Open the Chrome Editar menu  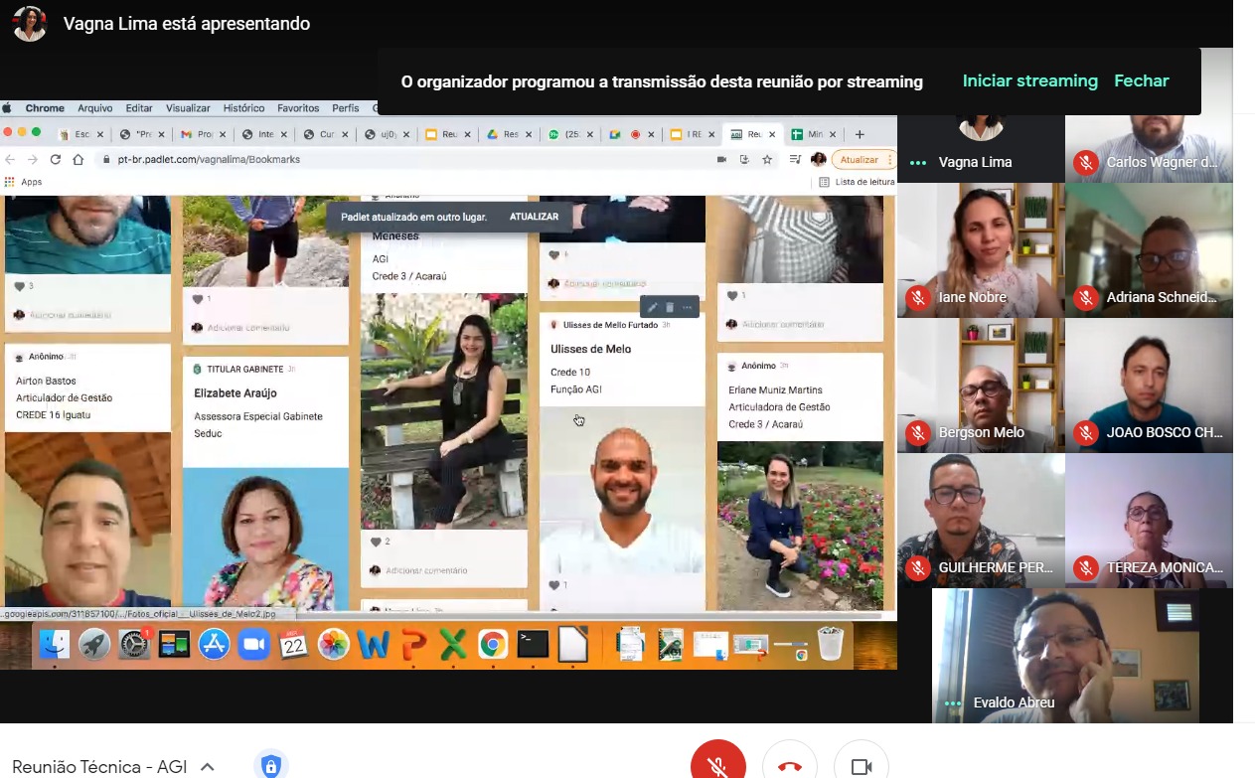[139, 108]
